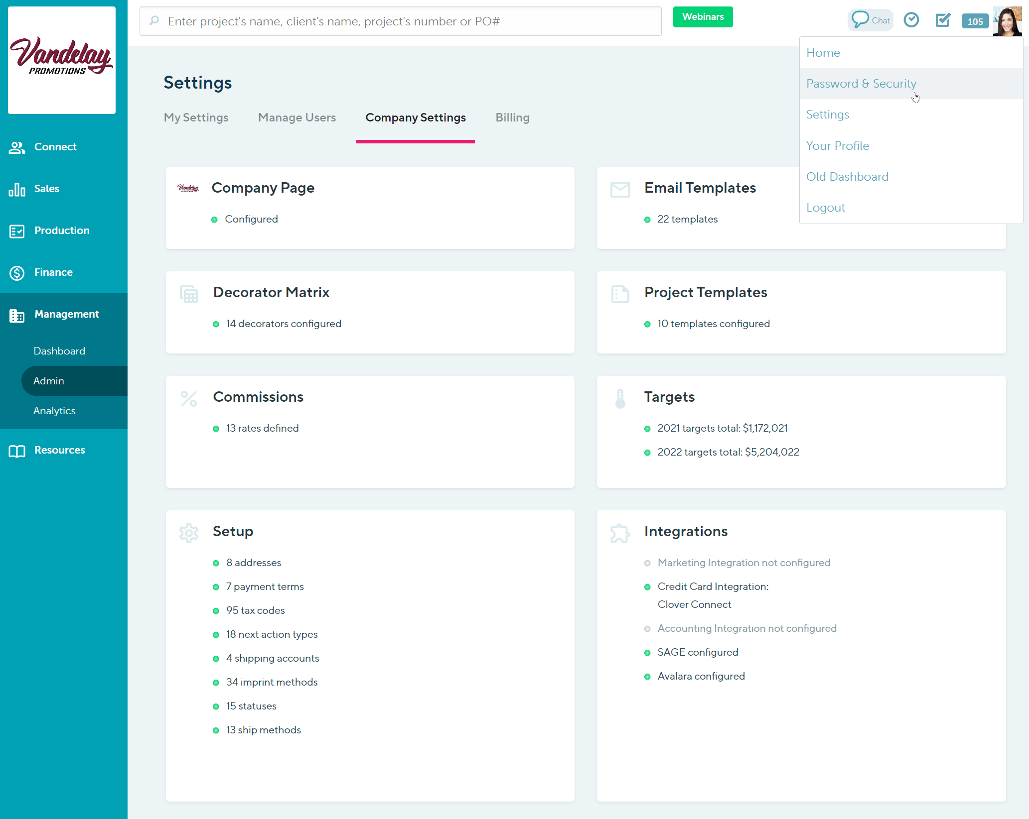The width and height of the screenshot is (1029, 819).
Task: Open the compose/tasks pencil icon
Action: pyautogui.click(x=943, y=20)
